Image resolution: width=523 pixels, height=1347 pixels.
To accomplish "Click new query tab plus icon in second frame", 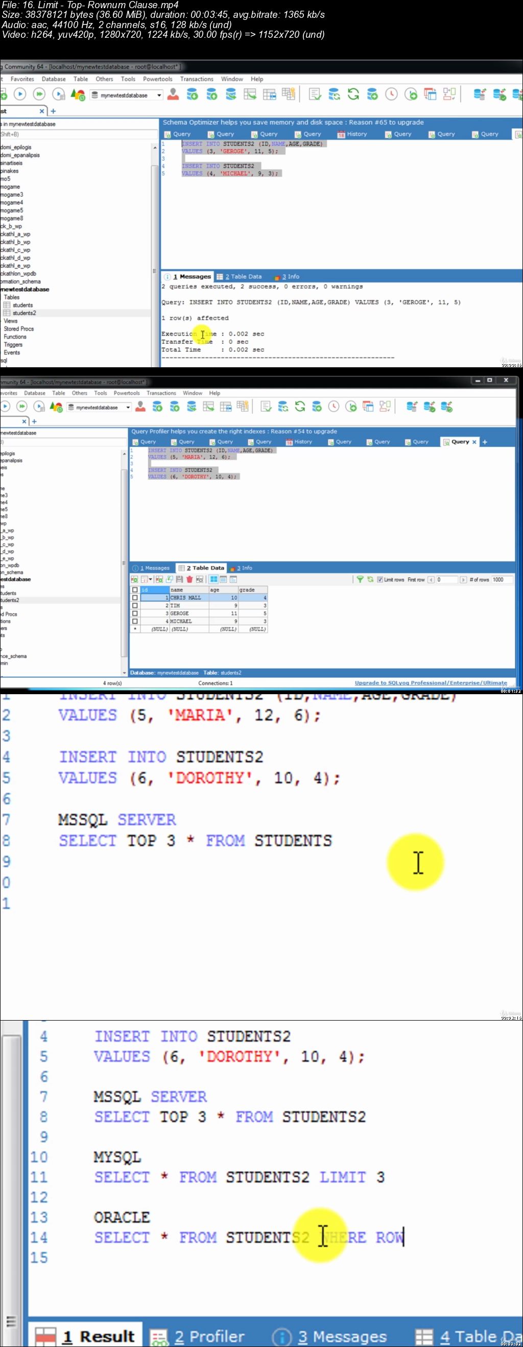I will [x=485, y=442].
